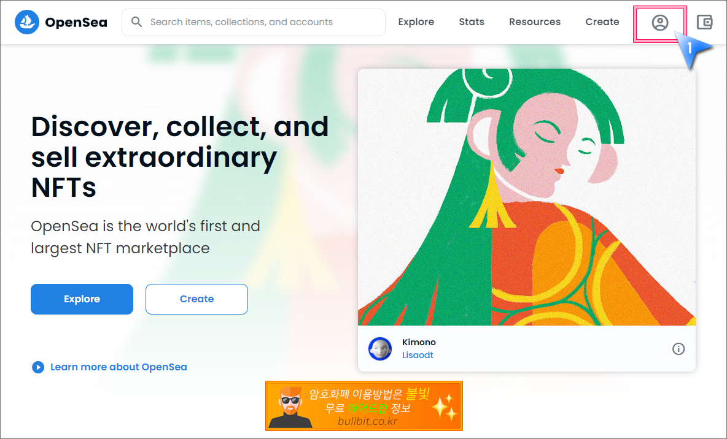The width and height of the screenshot is (727, 439).
Task: Open the Lisaodt creator link
Action: pyautogui.click(x=418, y=355)
